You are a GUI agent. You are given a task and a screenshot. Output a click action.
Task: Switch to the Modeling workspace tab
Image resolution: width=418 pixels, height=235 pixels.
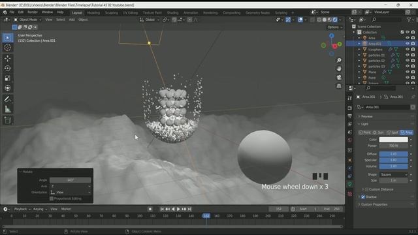93,13
